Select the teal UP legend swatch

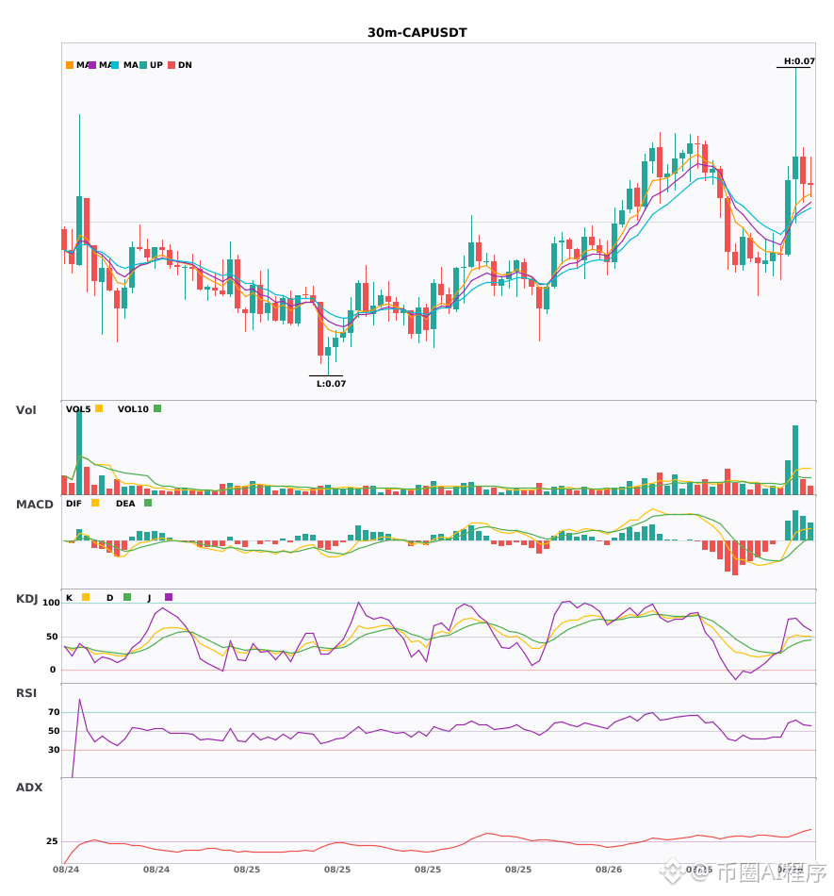[x=143, y=65]
